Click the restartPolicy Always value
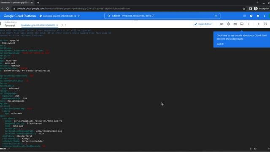 25,138
